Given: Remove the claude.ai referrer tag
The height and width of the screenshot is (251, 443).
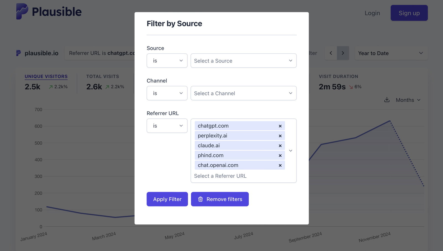Looking at the screenshot, I should tap(280, 145).
